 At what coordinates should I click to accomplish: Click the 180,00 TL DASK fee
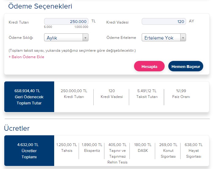(x=143, y=148)
